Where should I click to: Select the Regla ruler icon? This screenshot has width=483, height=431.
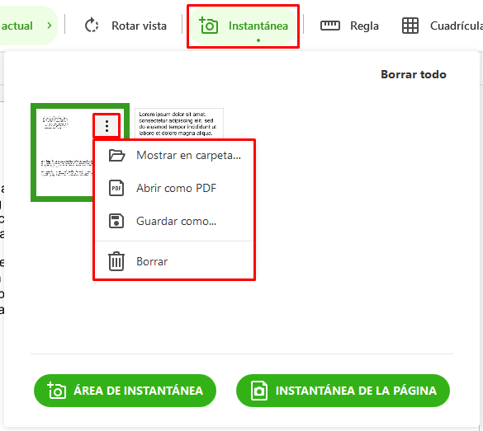(330, 26)
